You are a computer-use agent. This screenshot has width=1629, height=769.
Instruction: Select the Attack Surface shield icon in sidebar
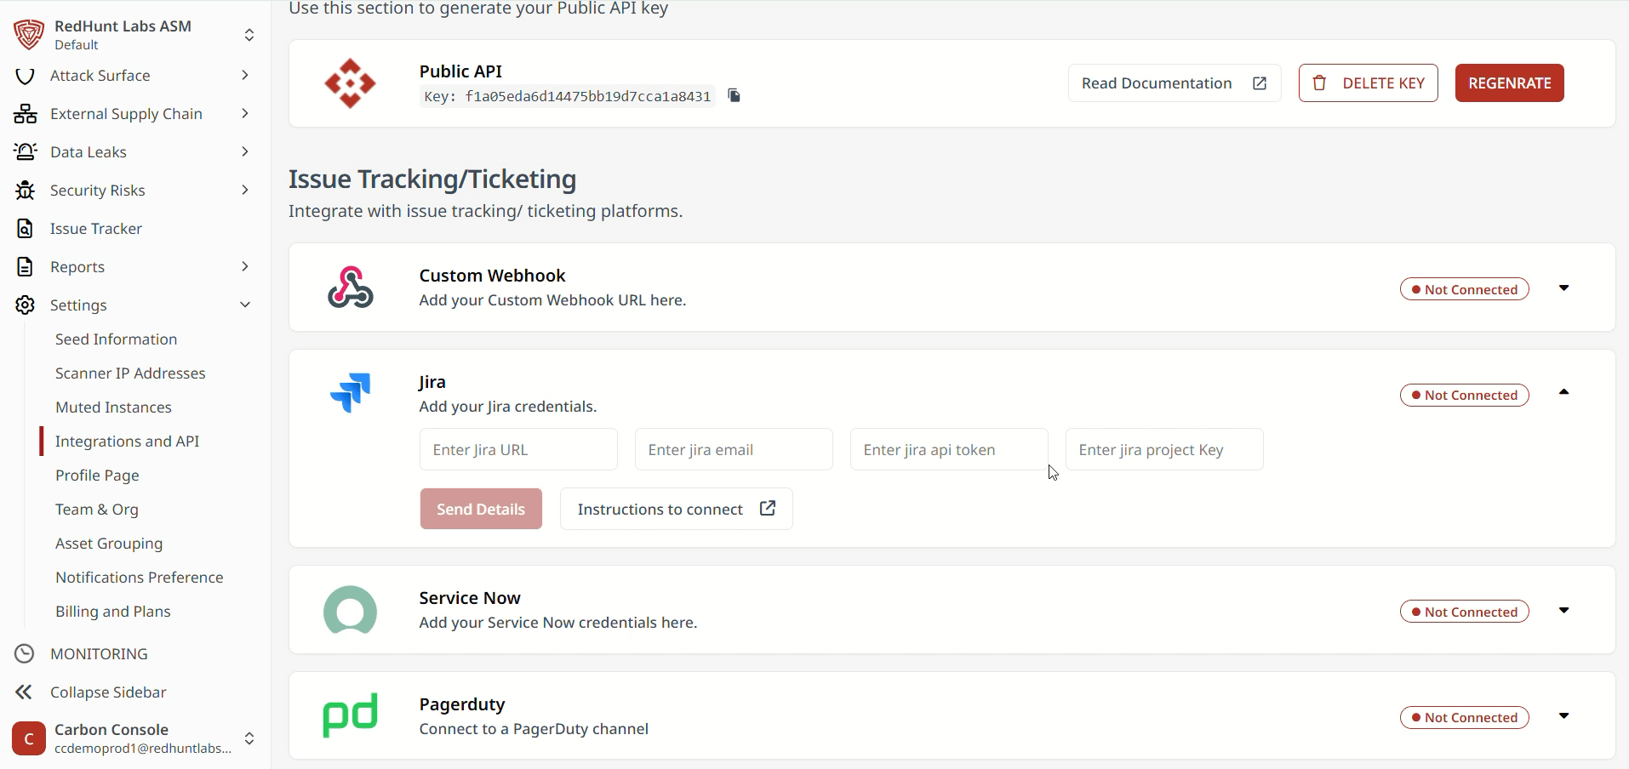[x=25, y=75]
